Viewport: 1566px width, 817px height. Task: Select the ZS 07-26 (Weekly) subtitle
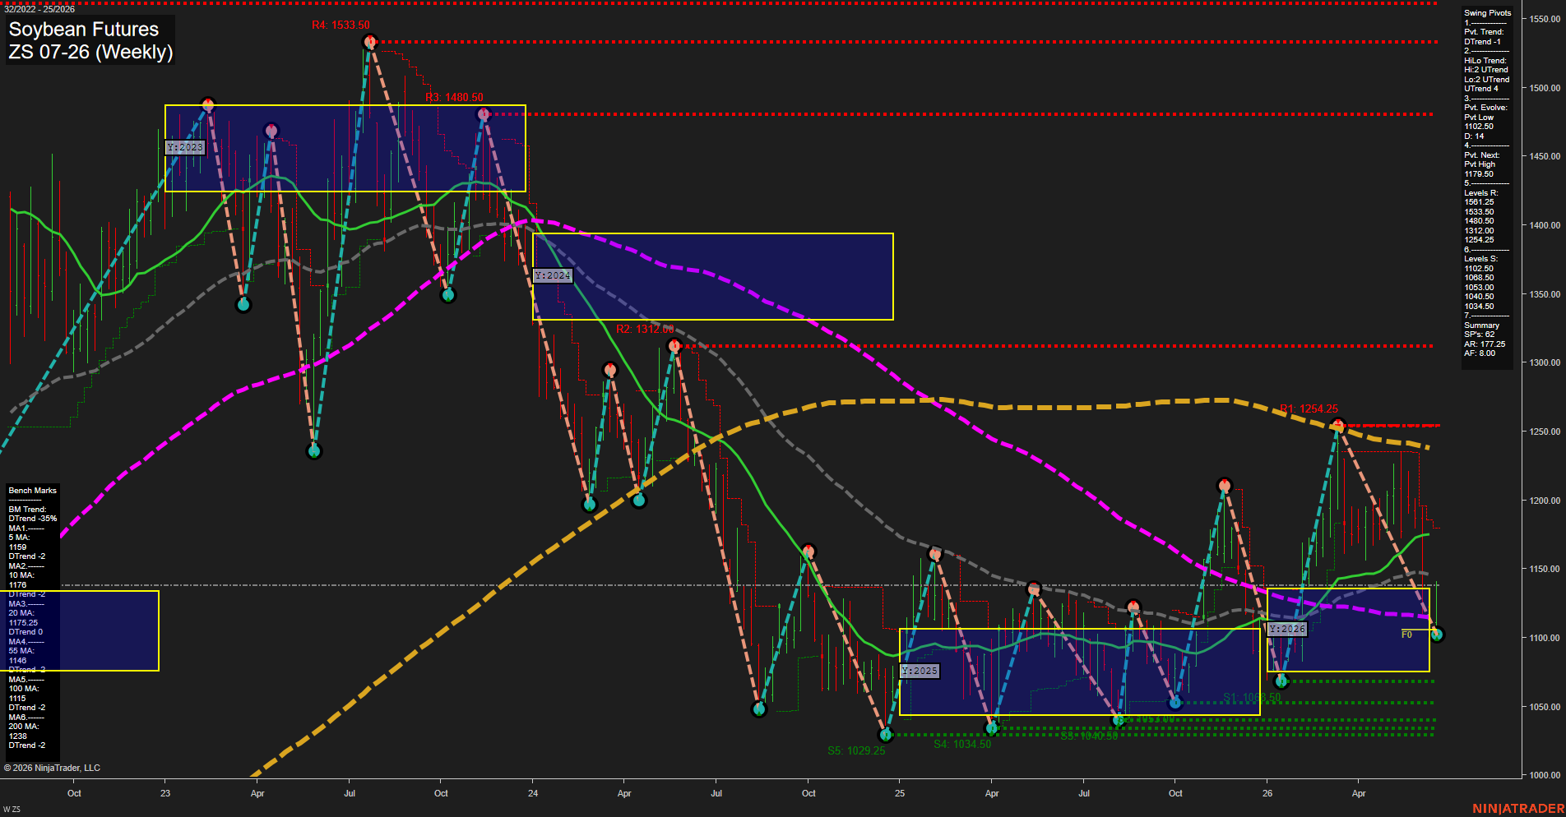click(x=90, y=52)
